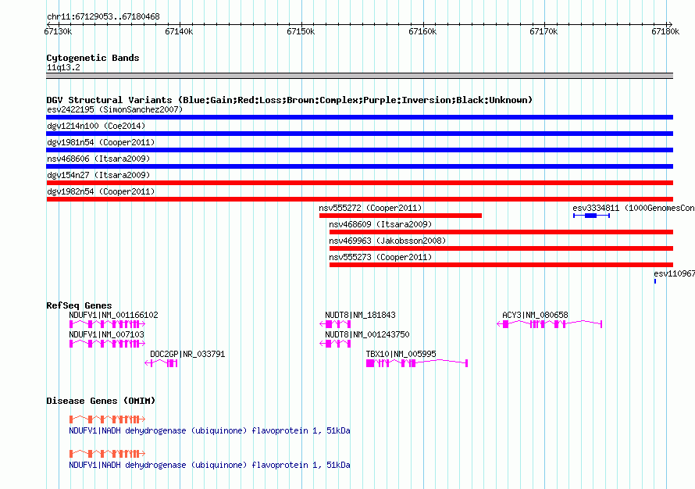Image resolution: width=695 pixels, height=489 pixels.
Task: Open the NDUFV1 NM_001166102 gene glyph
Action: pos(107,324)
